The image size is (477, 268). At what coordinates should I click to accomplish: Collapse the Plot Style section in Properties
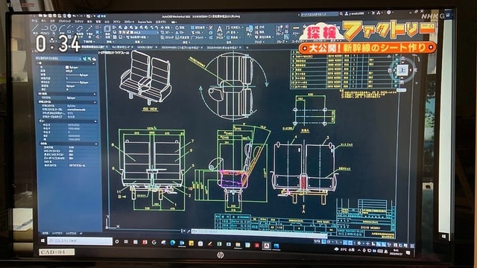click(x=95, y=102)
